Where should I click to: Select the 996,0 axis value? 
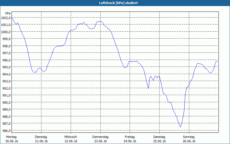click(7, 60)
